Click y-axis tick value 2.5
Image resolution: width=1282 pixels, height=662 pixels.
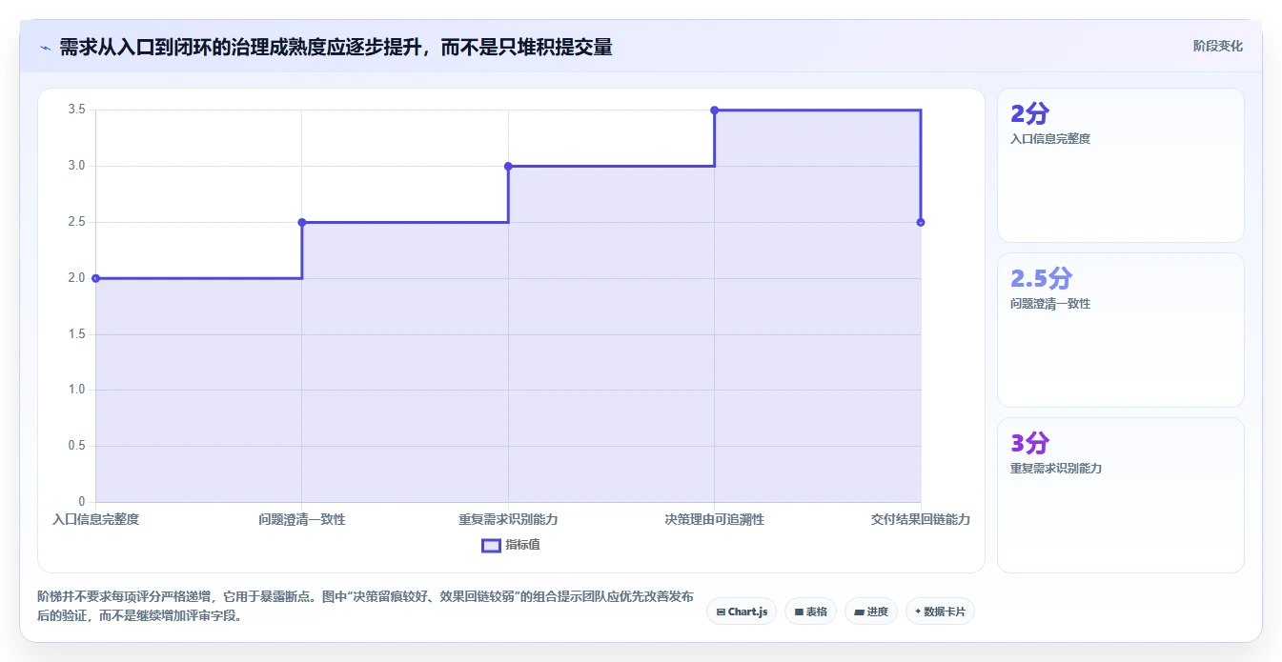point(76,222)
